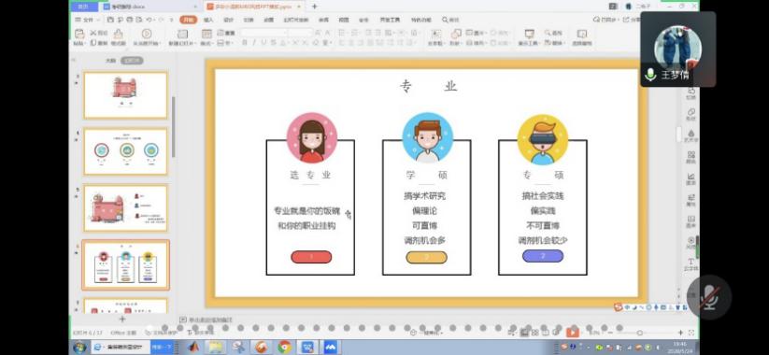Select slide 3 thumbnail
This screenshot has width=769, height=355.
pos(125,95)
